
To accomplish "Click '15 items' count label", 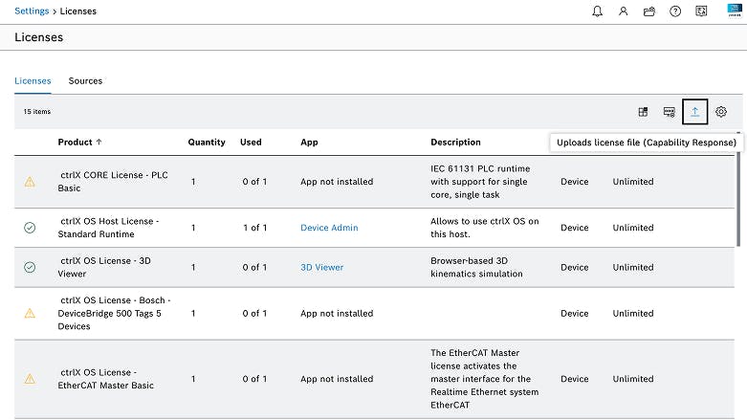I will click(x=37, y=112).
